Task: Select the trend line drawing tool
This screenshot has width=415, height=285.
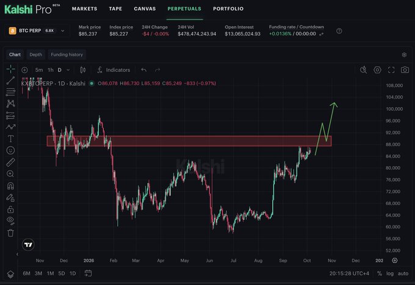Action: click(10, 80)
